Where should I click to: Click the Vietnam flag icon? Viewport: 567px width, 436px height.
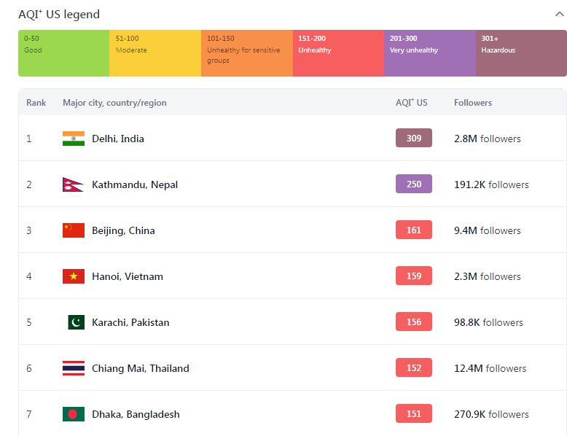pyautogui.click(x=74, y=276)
